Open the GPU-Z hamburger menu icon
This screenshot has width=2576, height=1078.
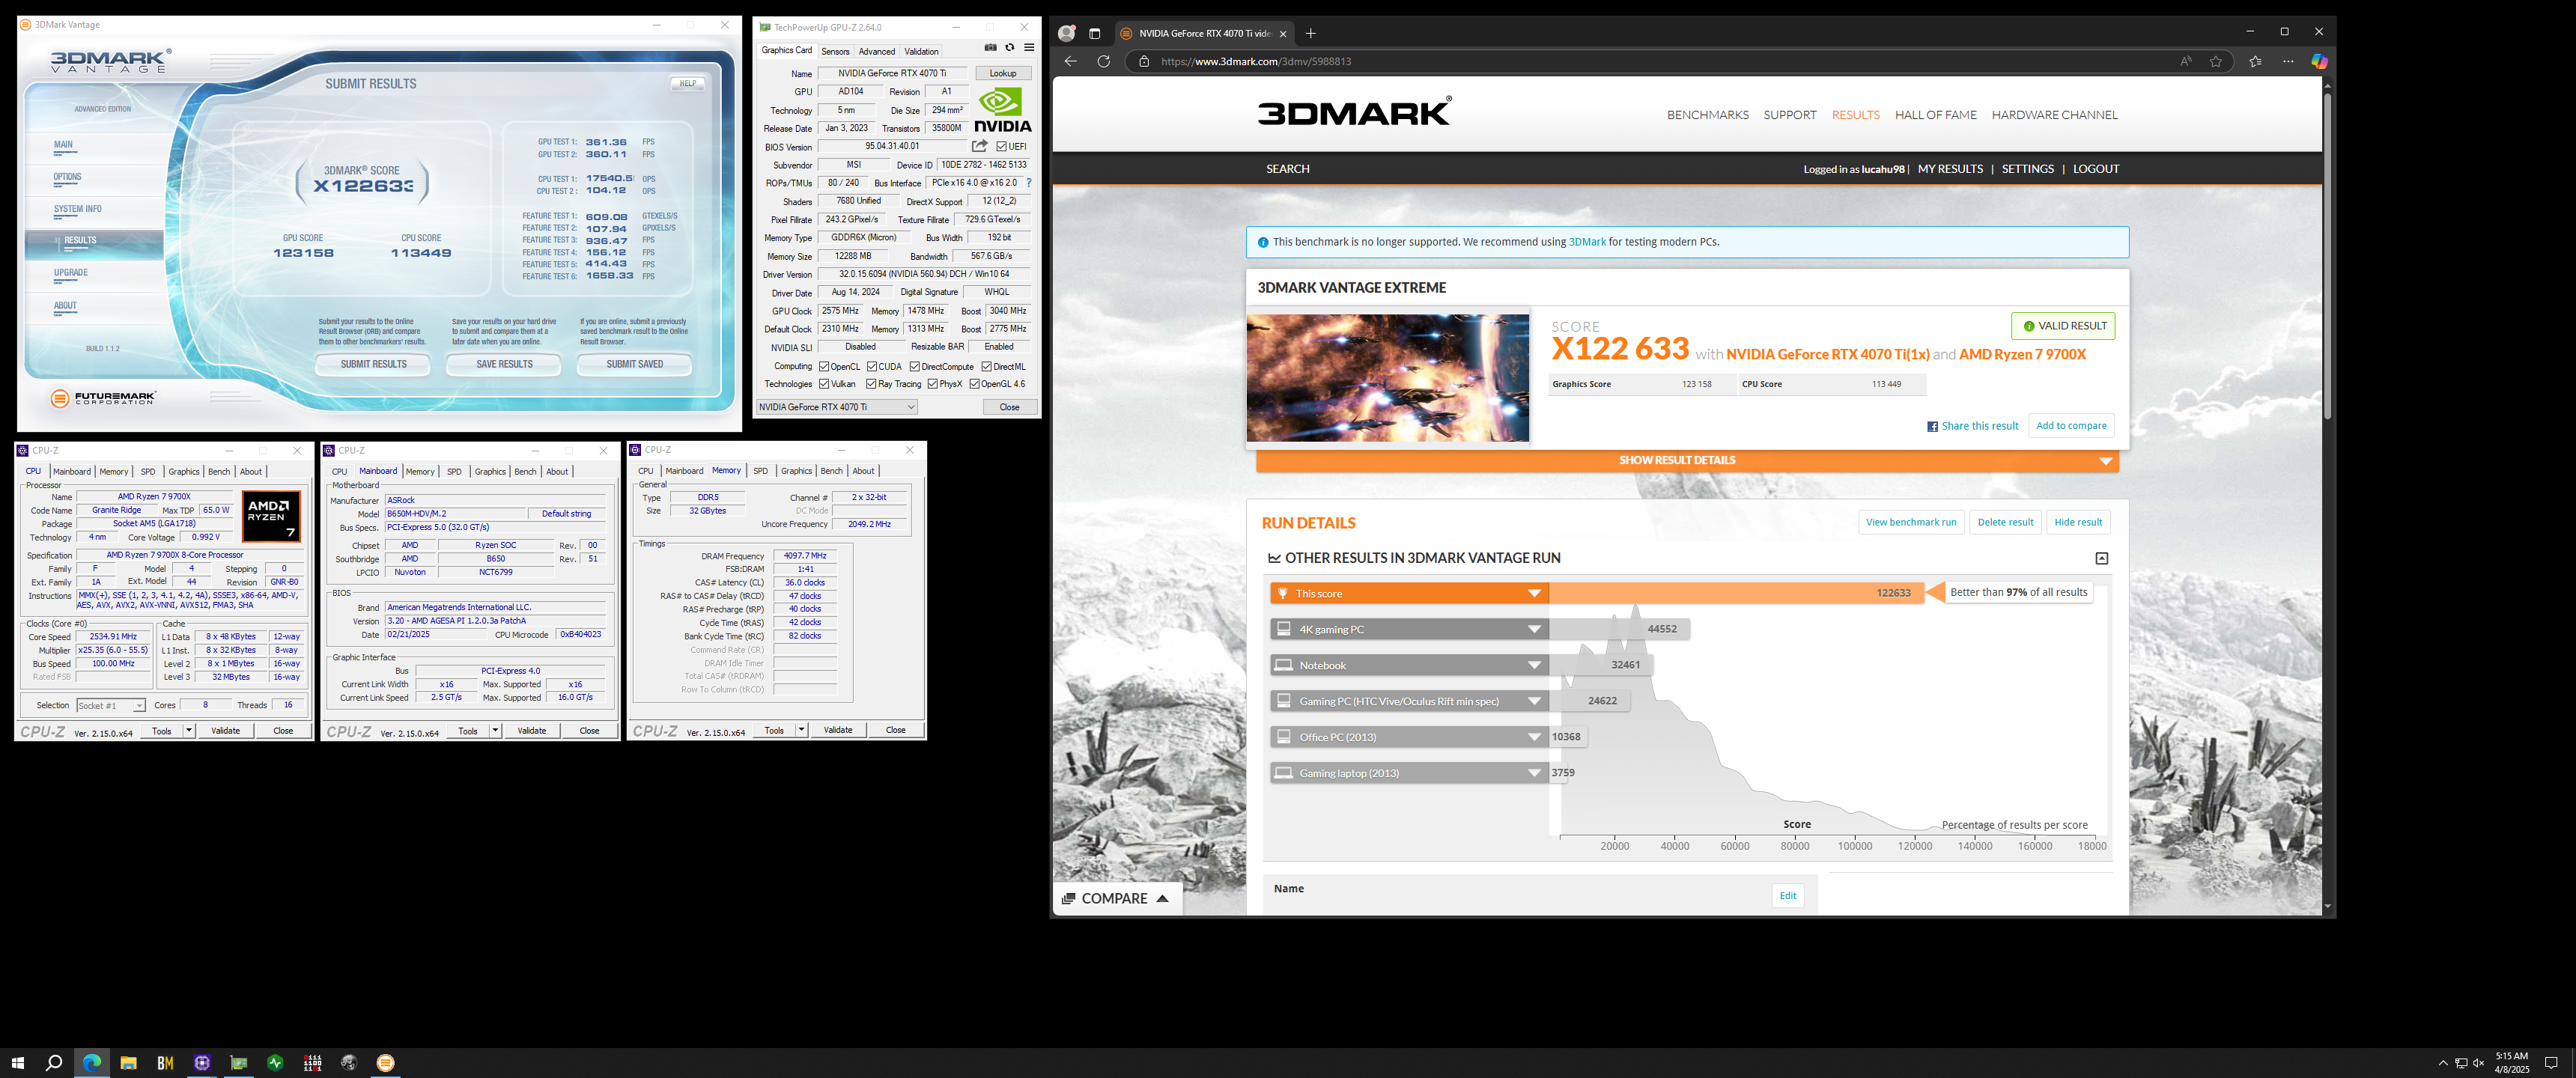[1028, 48]
